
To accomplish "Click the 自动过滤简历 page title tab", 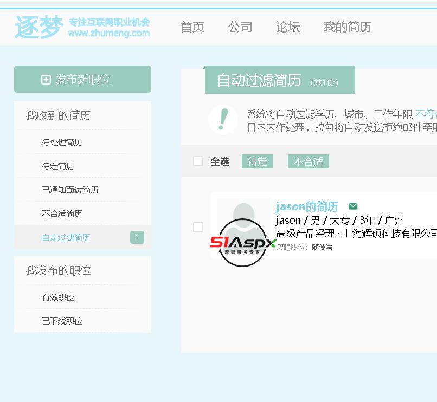I will [x=280, y=80].
